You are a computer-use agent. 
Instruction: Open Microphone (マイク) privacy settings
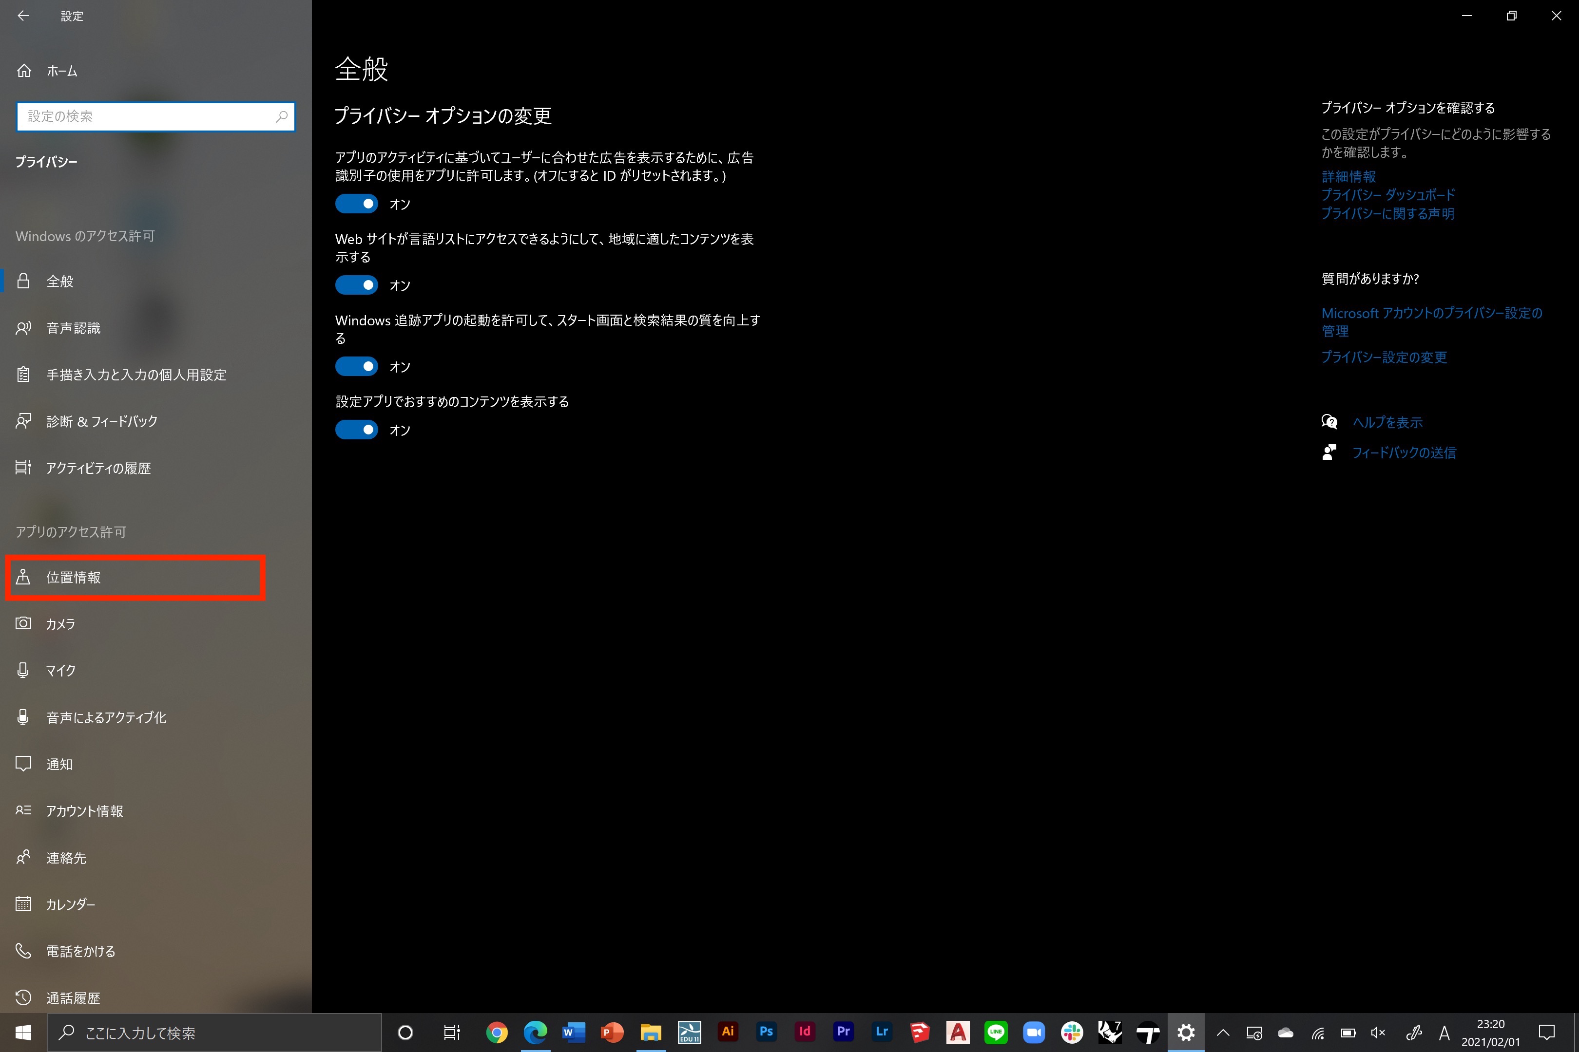(x=60, y=670)
